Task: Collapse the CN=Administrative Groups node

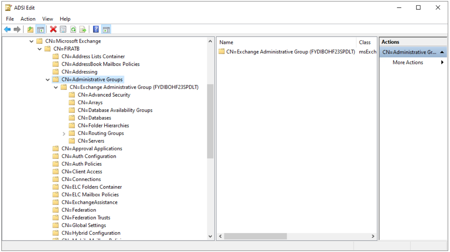Action: click(x=48, y=80)
